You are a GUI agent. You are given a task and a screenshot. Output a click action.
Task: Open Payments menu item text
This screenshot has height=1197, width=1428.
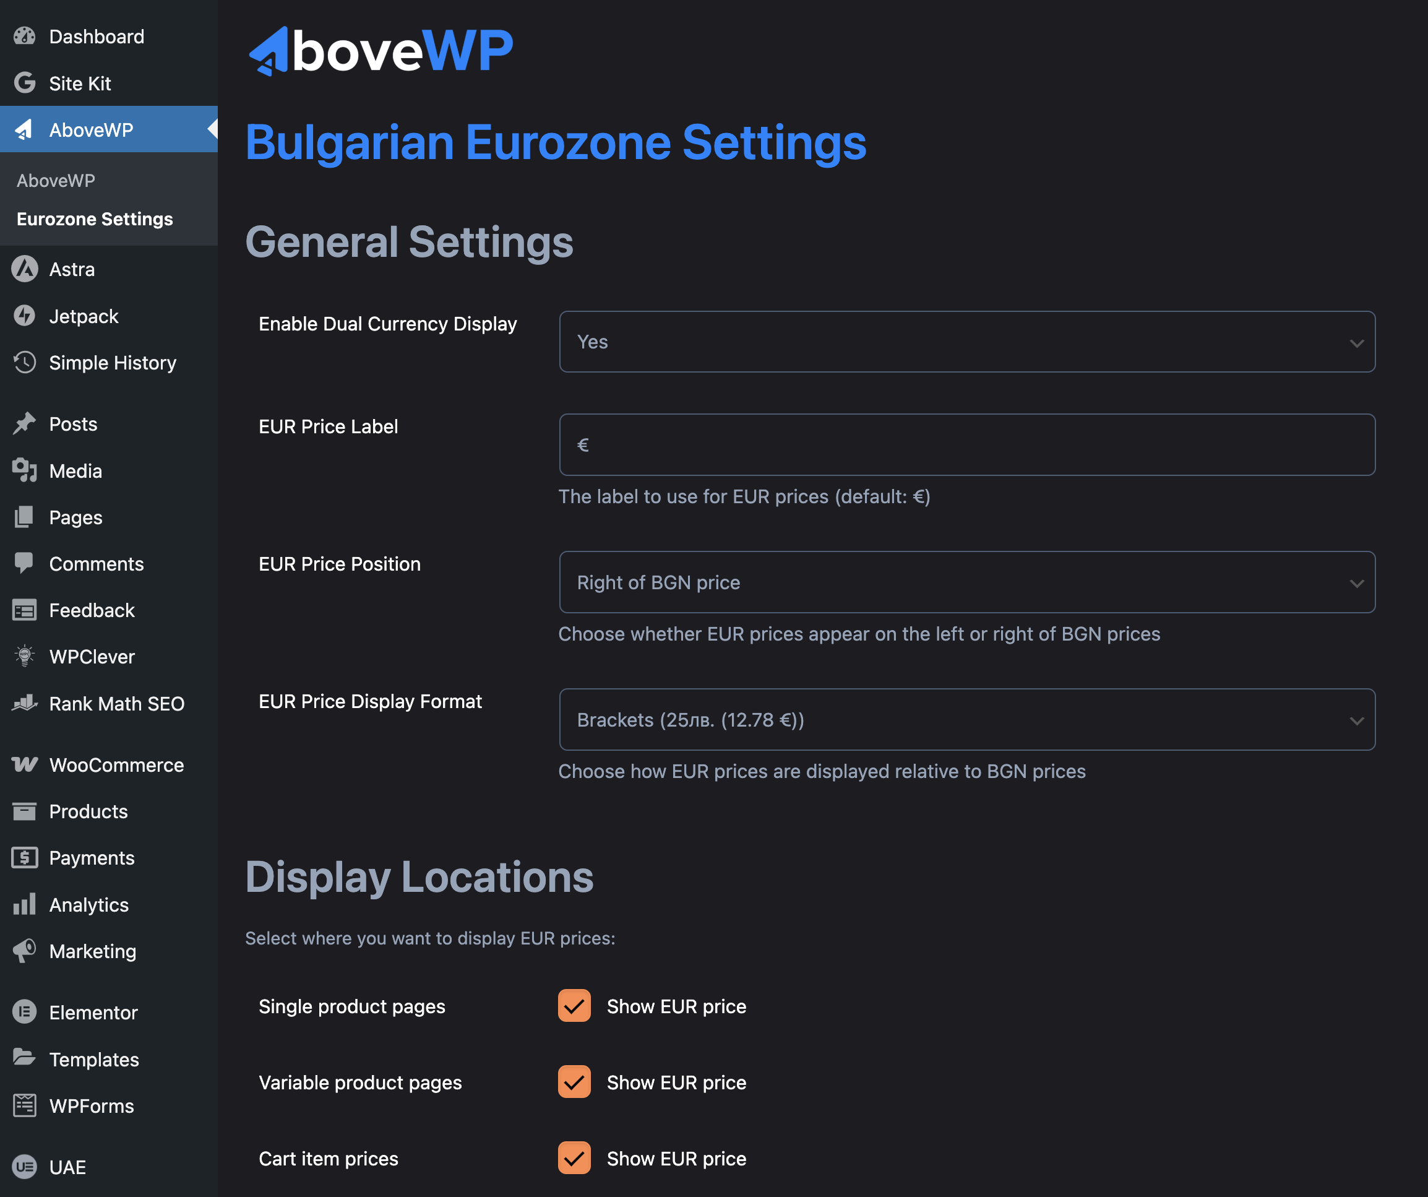pos(92,858)
